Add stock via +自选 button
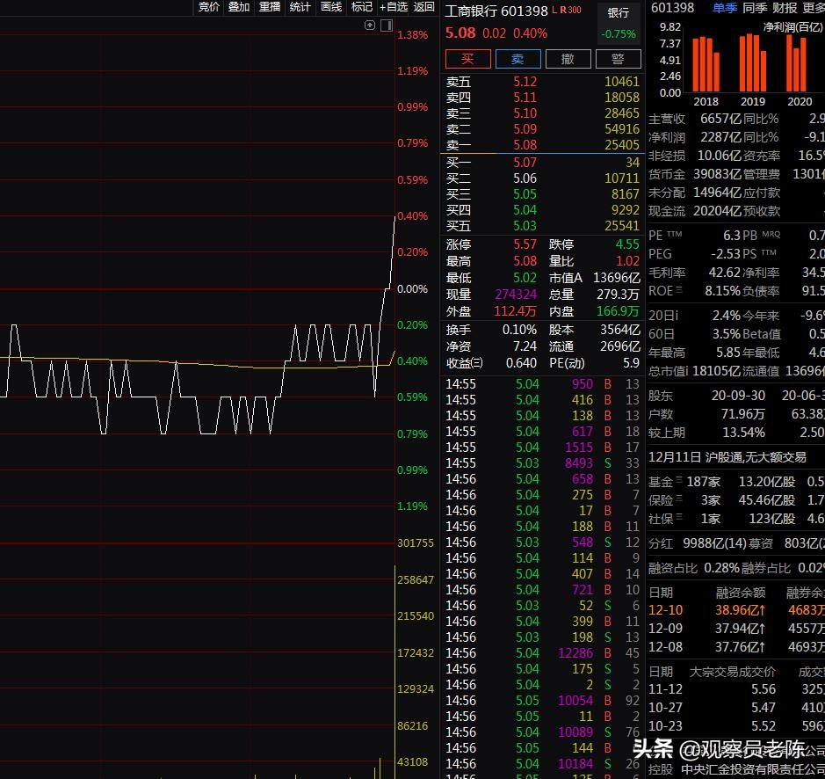 (394, 7)
